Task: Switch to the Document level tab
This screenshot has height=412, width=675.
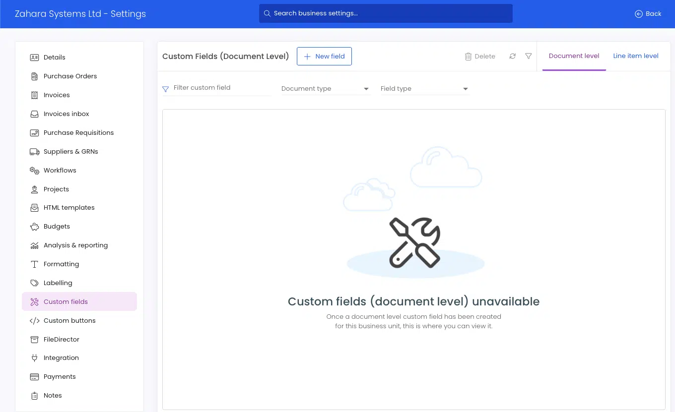Action: click(x=574, y=56)
